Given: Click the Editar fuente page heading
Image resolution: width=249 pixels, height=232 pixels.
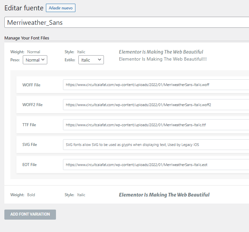Looking at the screenshot, I should point(24,8).
